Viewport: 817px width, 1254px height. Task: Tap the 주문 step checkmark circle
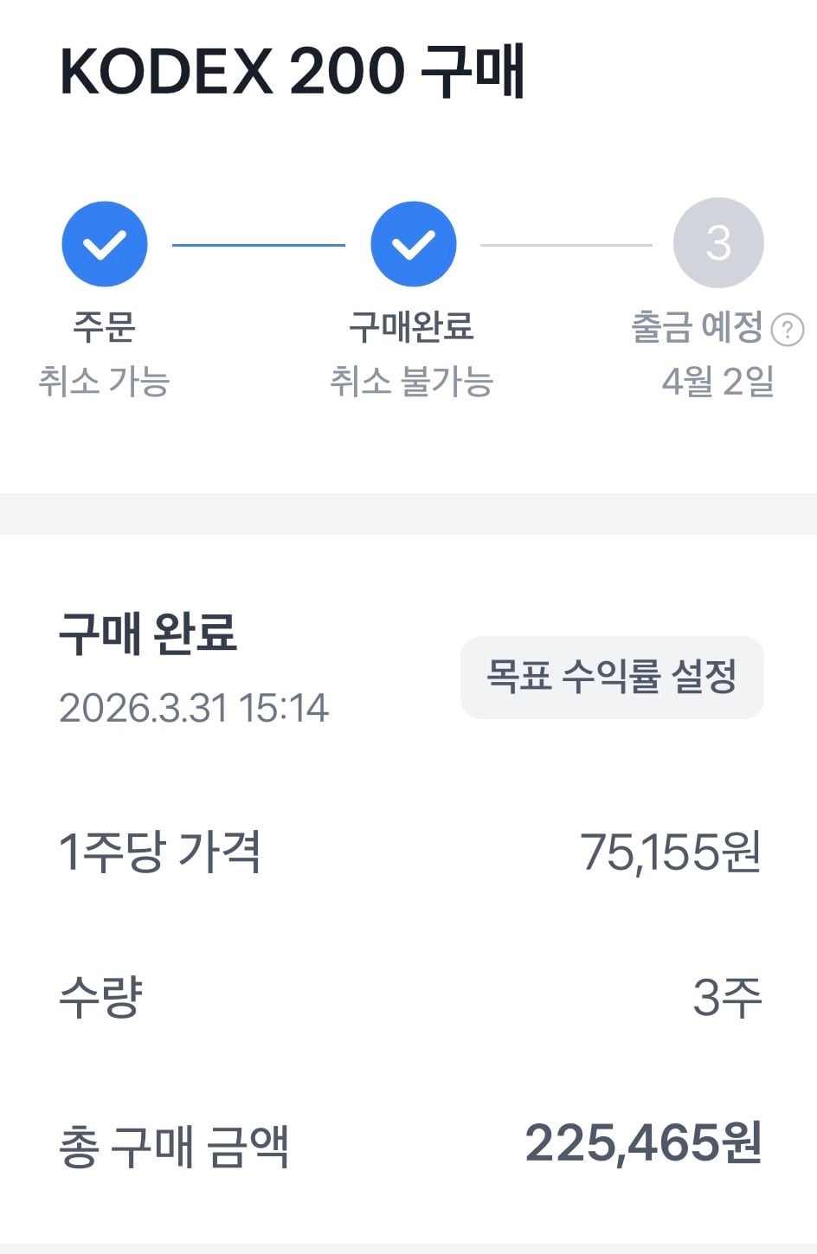tap(105, 244)
